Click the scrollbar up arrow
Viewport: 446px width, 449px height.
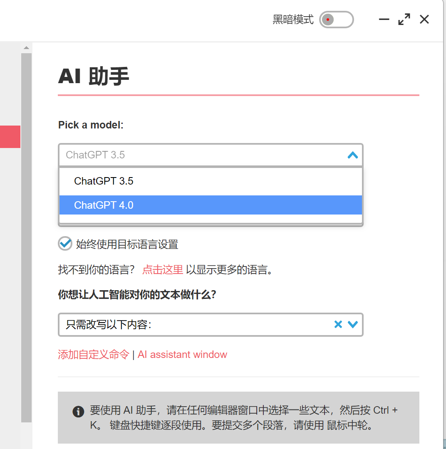[26, 48]
